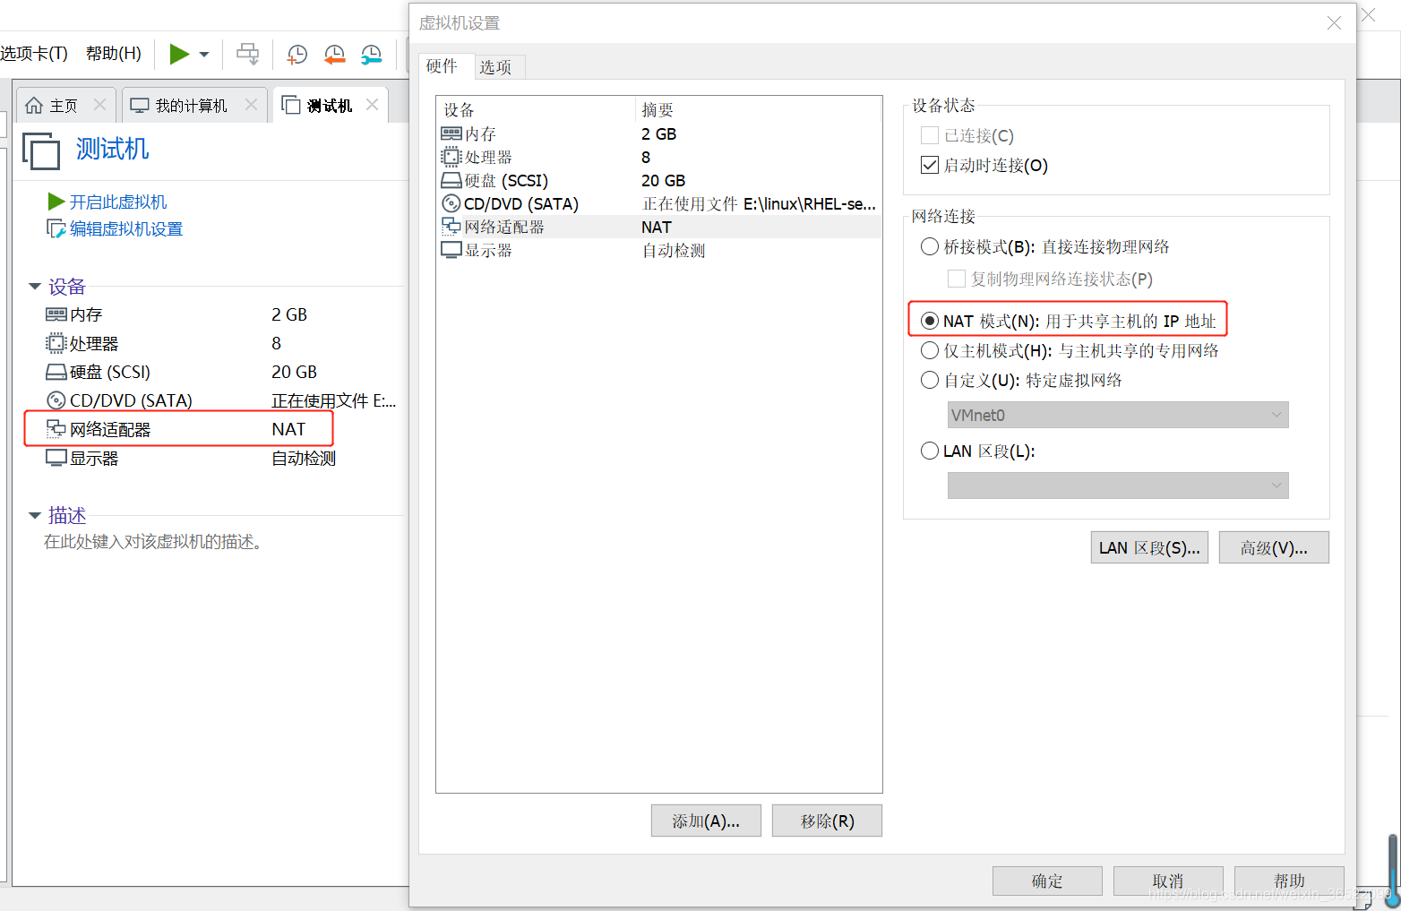Click the VM icon on 测试机 tab

pos(290,105)
